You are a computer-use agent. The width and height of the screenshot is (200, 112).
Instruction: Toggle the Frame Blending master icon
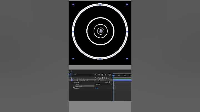102,75
